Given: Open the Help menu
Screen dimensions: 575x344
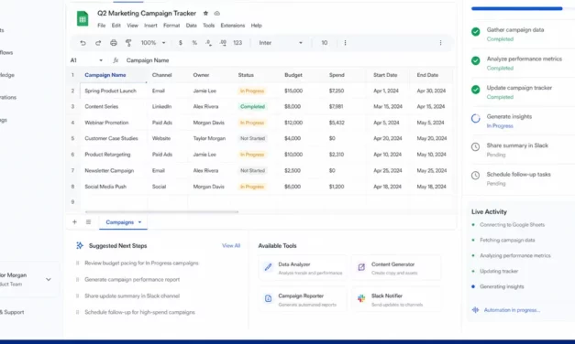Looking at the screenshot, I should (257, 26).
